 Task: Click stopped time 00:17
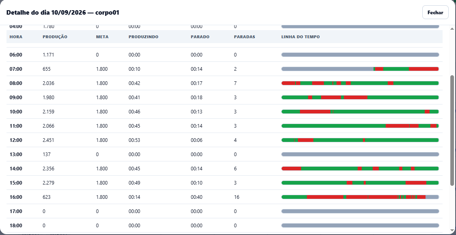click(x=197, y=83)
